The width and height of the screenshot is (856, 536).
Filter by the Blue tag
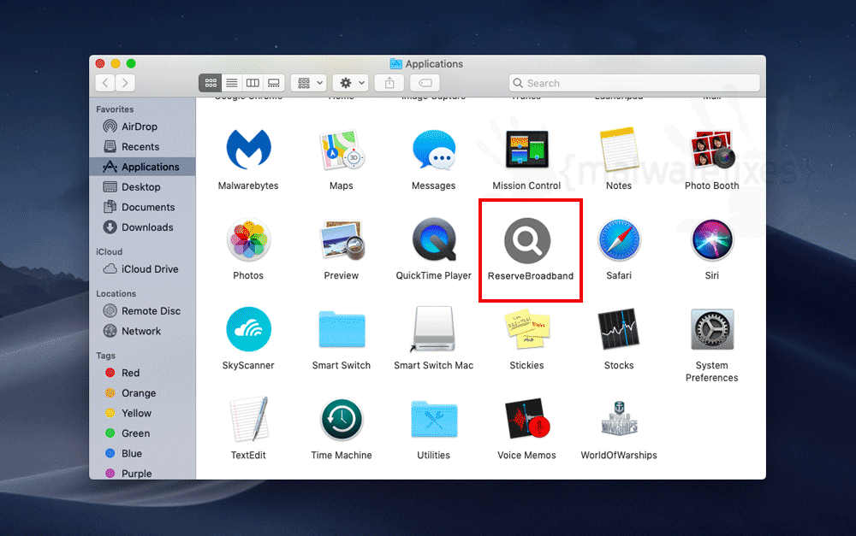pos(142,454)
